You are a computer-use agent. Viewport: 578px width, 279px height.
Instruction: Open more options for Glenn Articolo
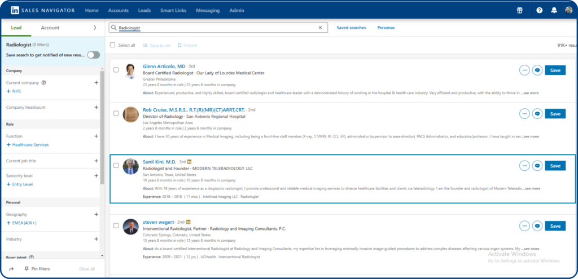click(524, 70)
